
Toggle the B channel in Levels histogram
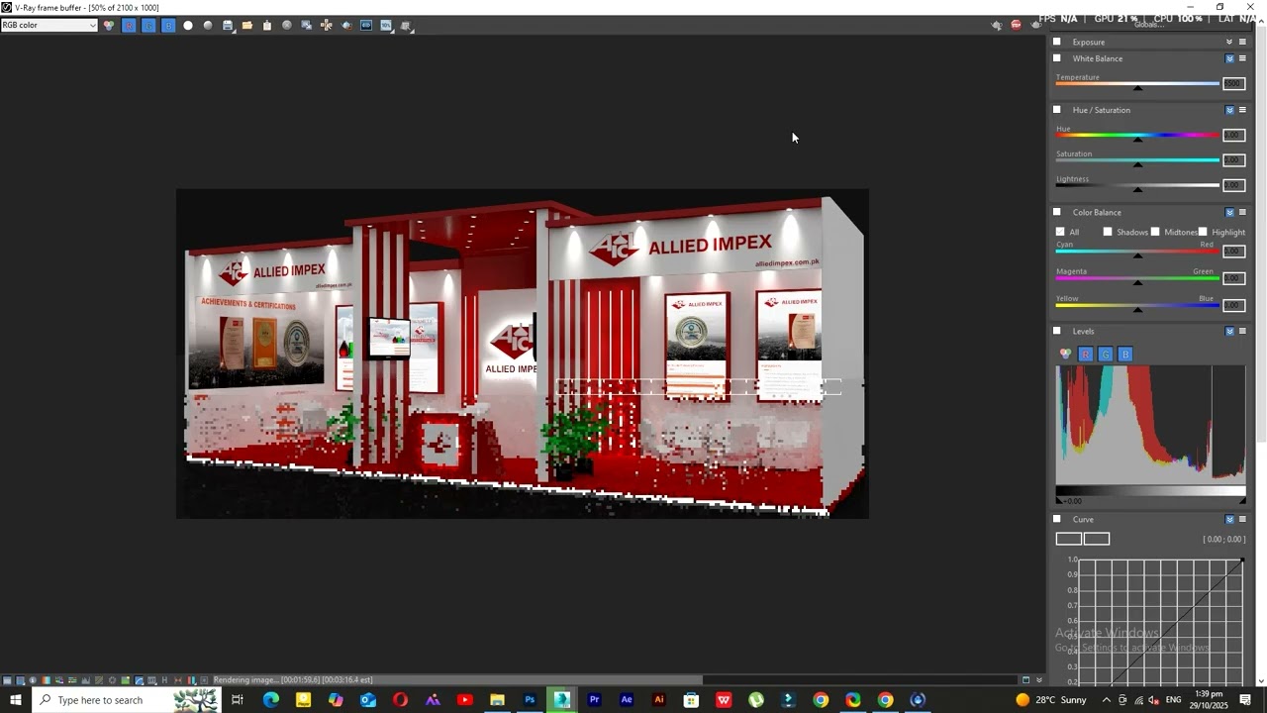click(1125, 354)
